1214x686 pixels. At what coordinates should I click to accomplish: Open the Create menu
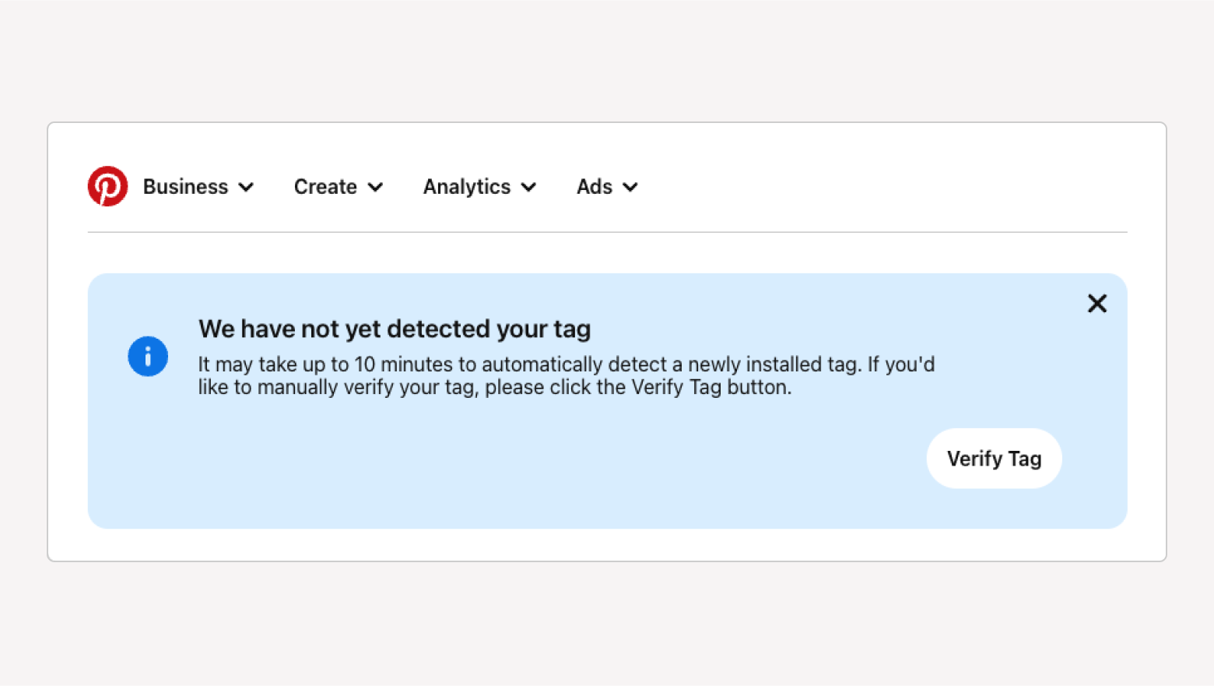(x=339, y=187)
